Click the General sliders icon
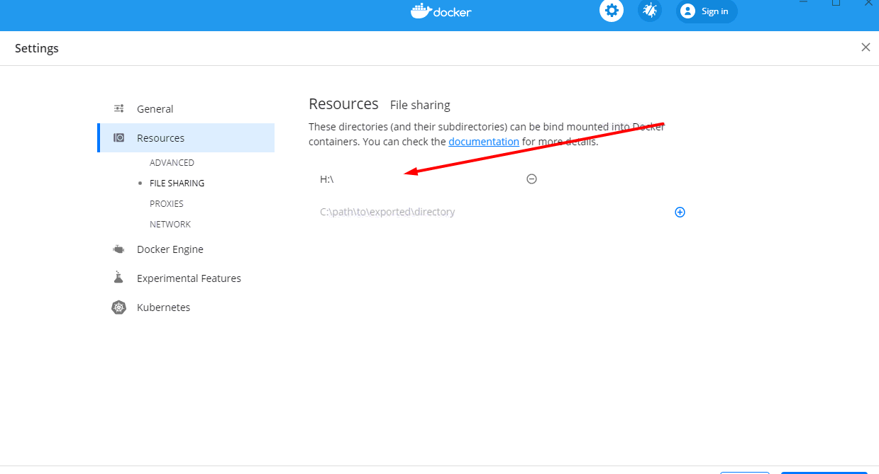879x474 pixels. (119, 109)
